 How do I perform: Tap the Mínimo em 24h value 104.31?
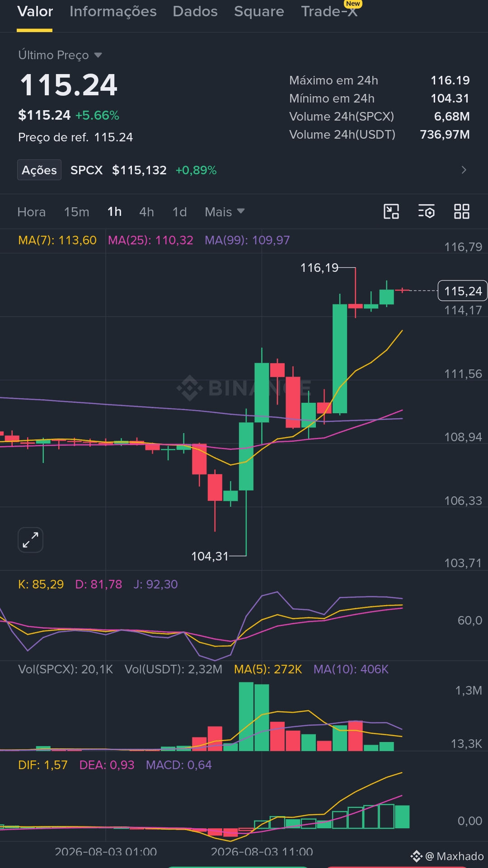tap(450, 98)
